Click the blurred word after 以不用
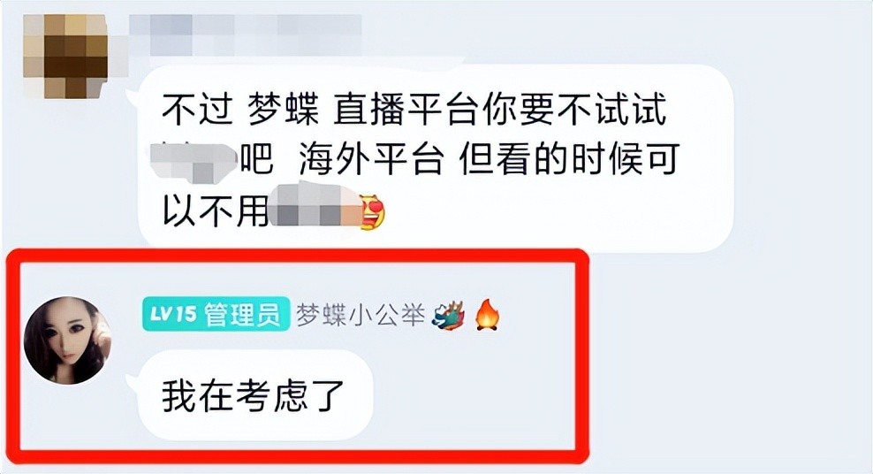Viewport: 873px width, 474px height. [x=314, y=207]
